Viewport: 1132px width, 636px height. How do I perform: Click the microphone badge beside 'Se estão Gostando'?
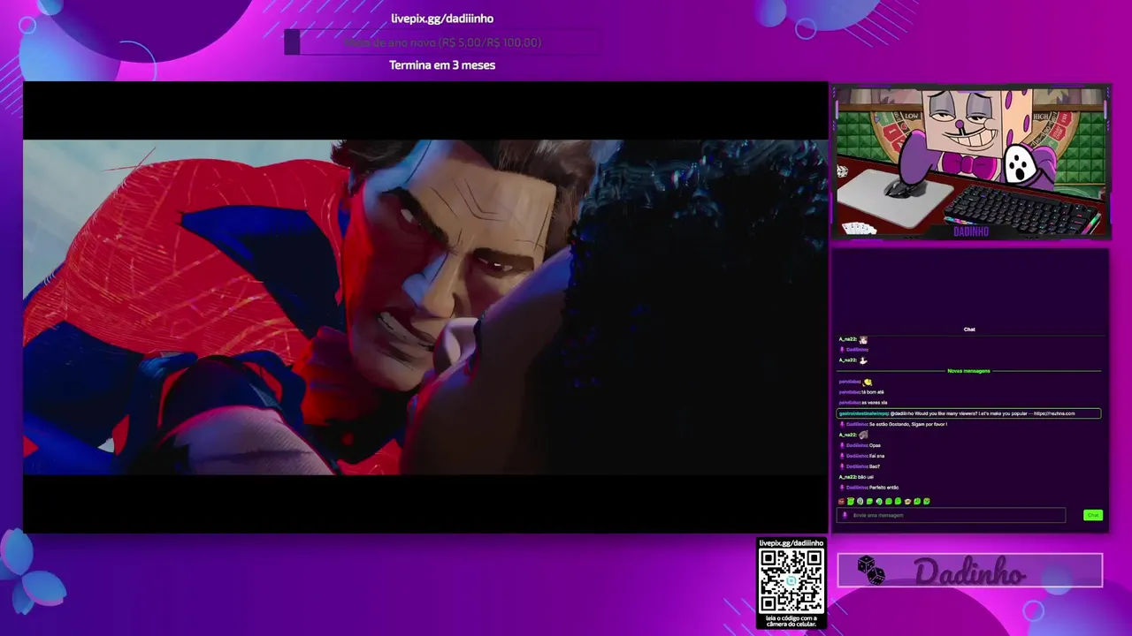point(842,424)
